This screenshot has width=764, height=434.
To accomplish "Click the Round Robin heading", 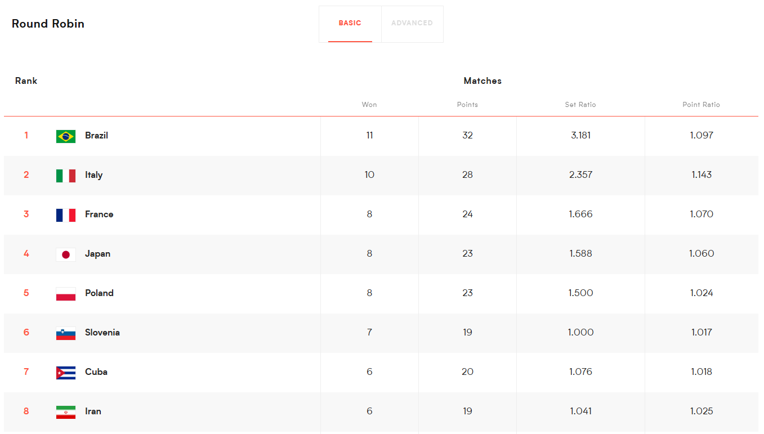I will coord(48,24).
